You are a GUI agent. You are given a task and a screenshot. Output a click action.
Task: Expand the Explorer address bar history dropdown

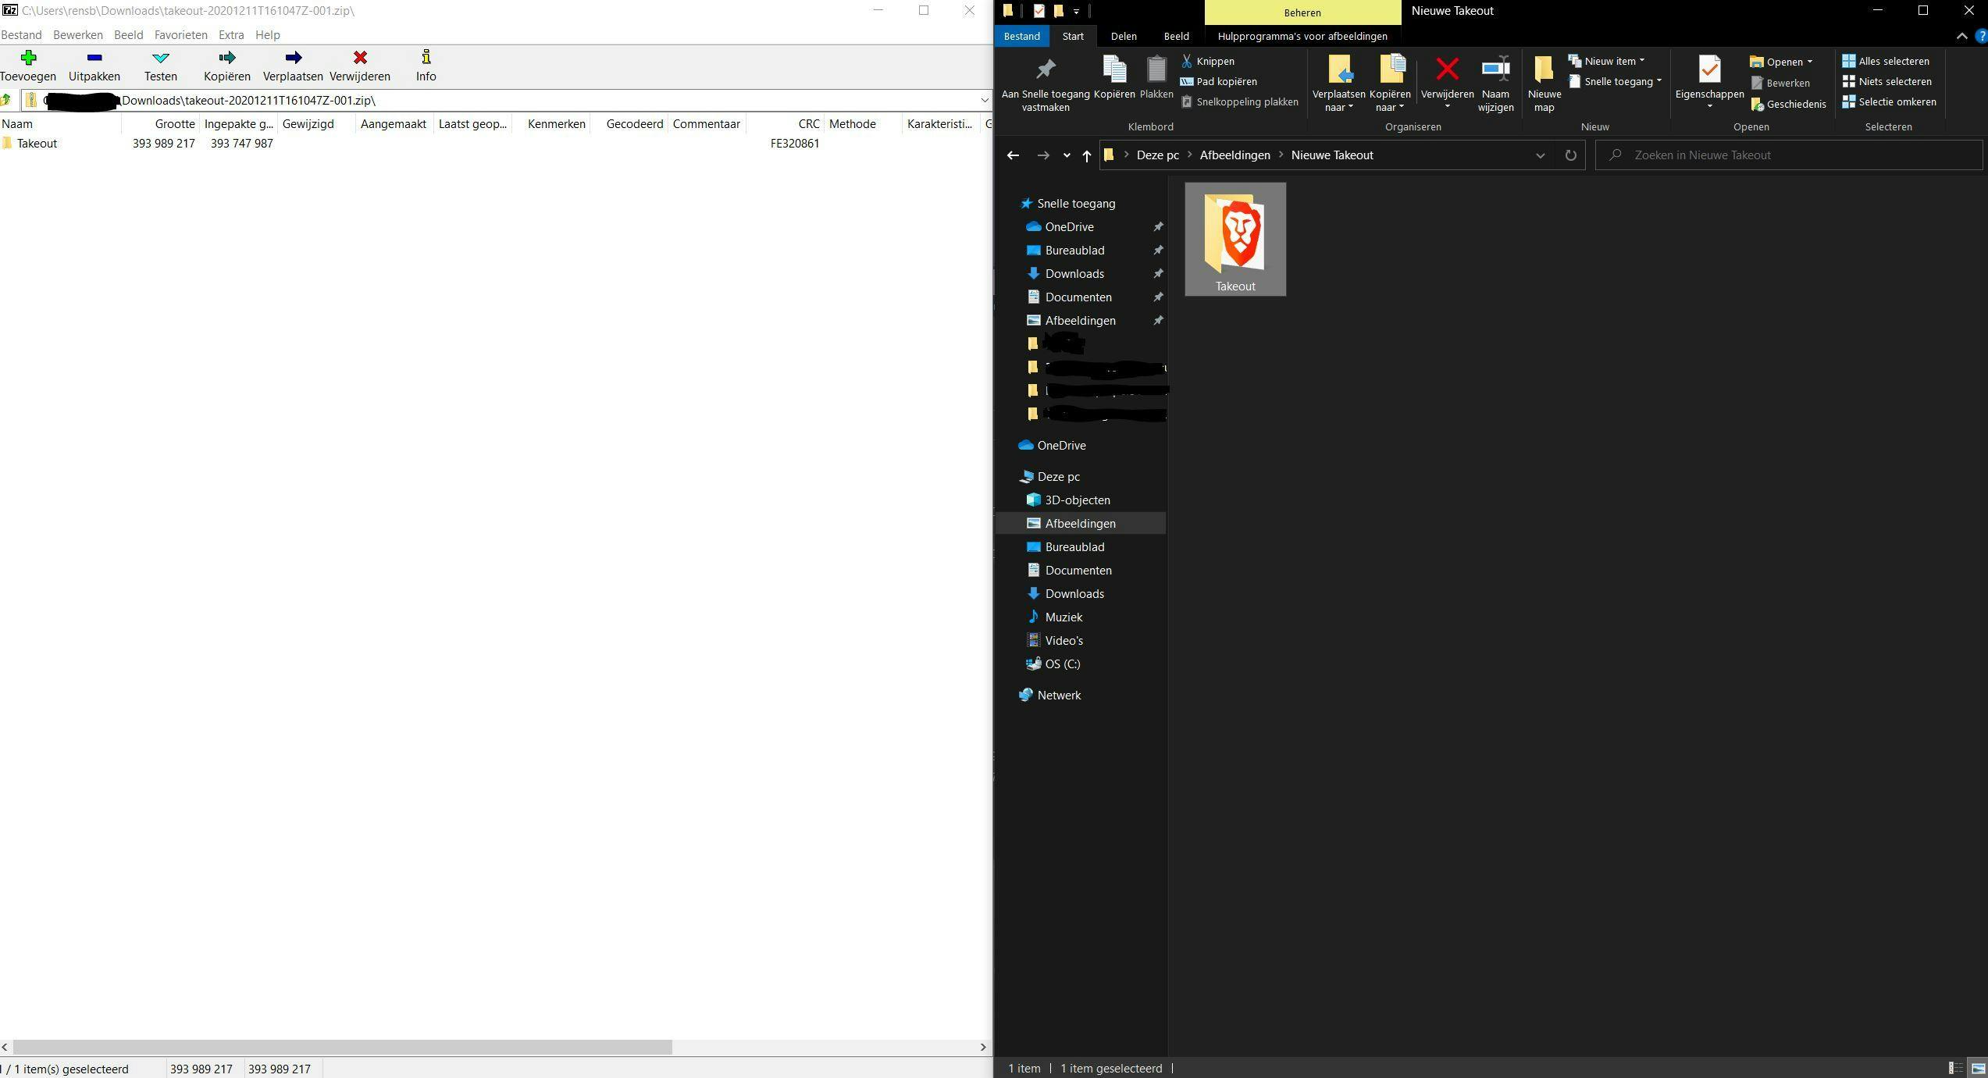tap(1540, 155)
